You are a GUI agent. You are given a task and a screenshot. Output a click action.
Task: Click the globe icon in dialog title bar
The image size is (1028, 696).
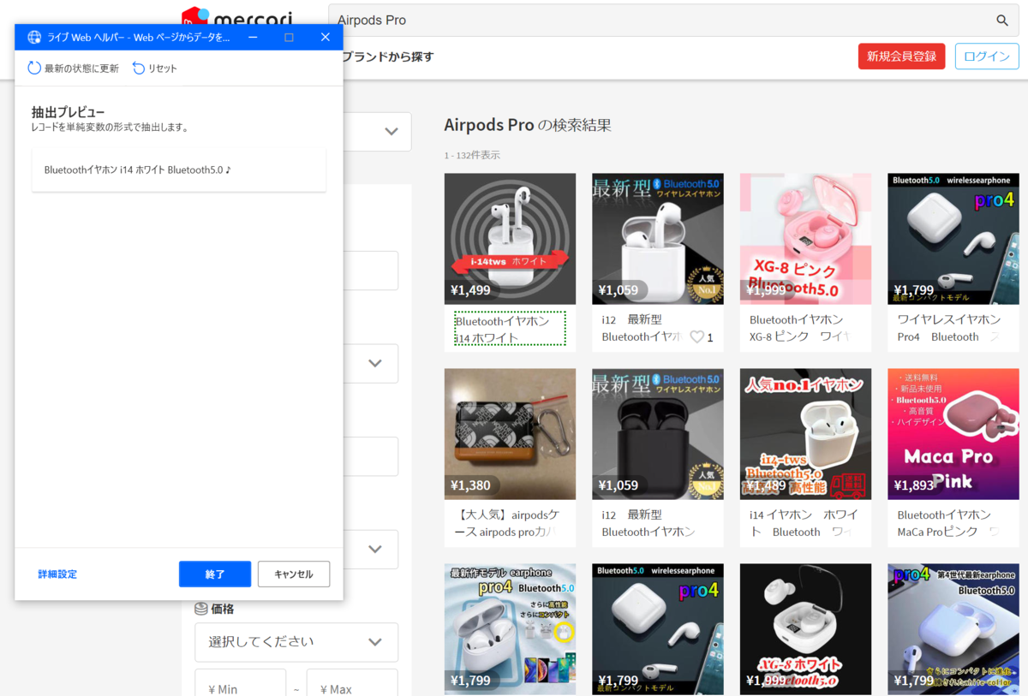(34, 37)
